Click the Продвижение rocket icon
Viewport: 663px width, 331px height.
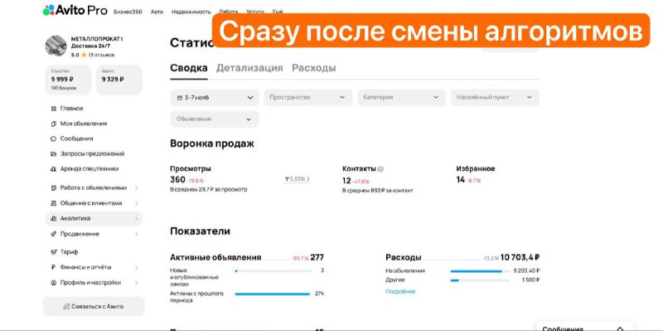53,234
